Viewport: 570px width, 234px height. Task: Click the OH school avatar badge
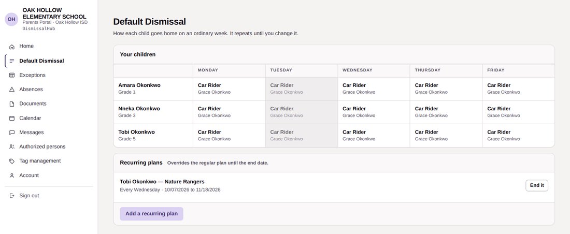(11, 19)
